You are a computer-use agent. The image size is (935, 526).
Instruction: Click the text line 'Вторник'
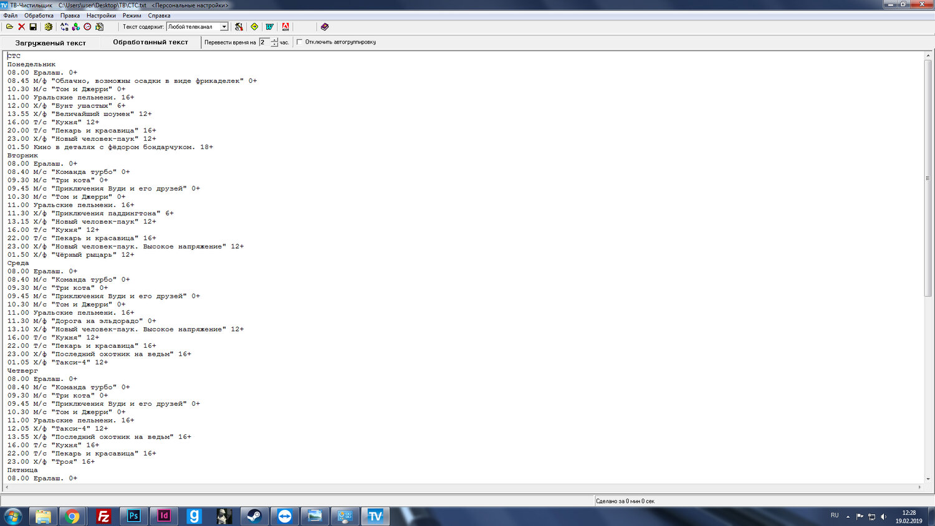[22, 155]
